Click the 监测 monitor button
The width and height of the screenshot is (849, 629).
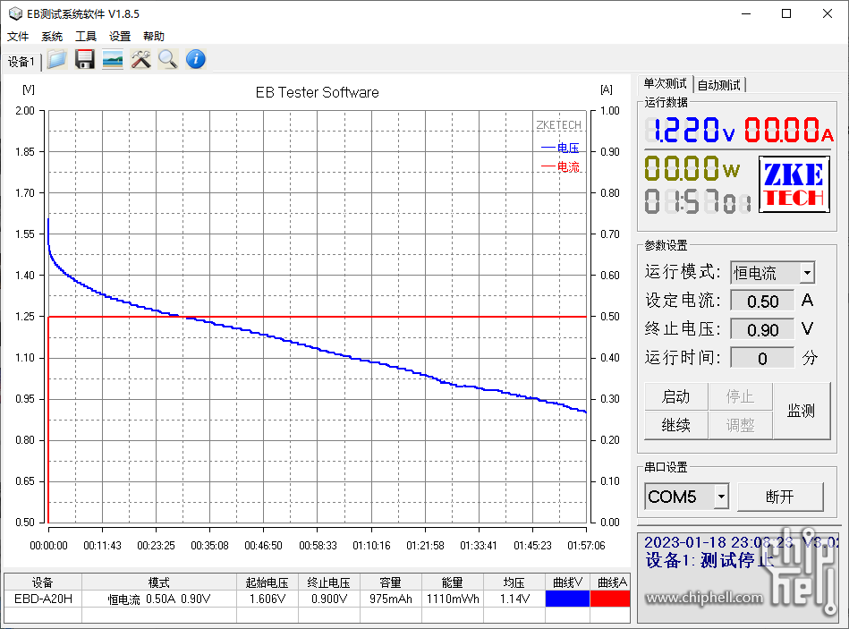click(802, 411)
